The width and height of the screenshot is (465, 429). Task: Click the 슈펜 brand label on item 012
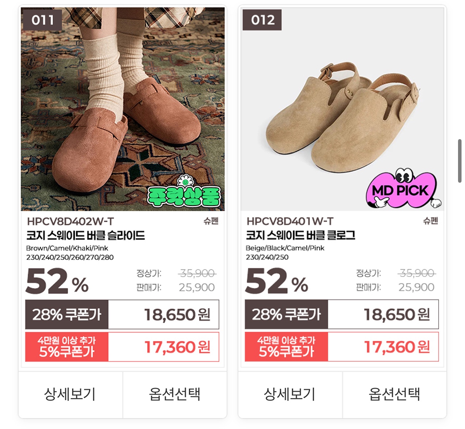pos(431,221)
